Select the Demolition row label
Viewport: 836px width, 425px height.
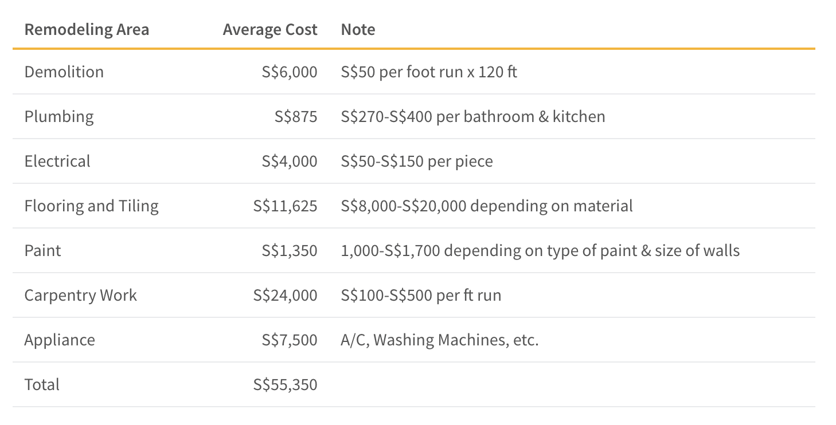tap(64, 72)
